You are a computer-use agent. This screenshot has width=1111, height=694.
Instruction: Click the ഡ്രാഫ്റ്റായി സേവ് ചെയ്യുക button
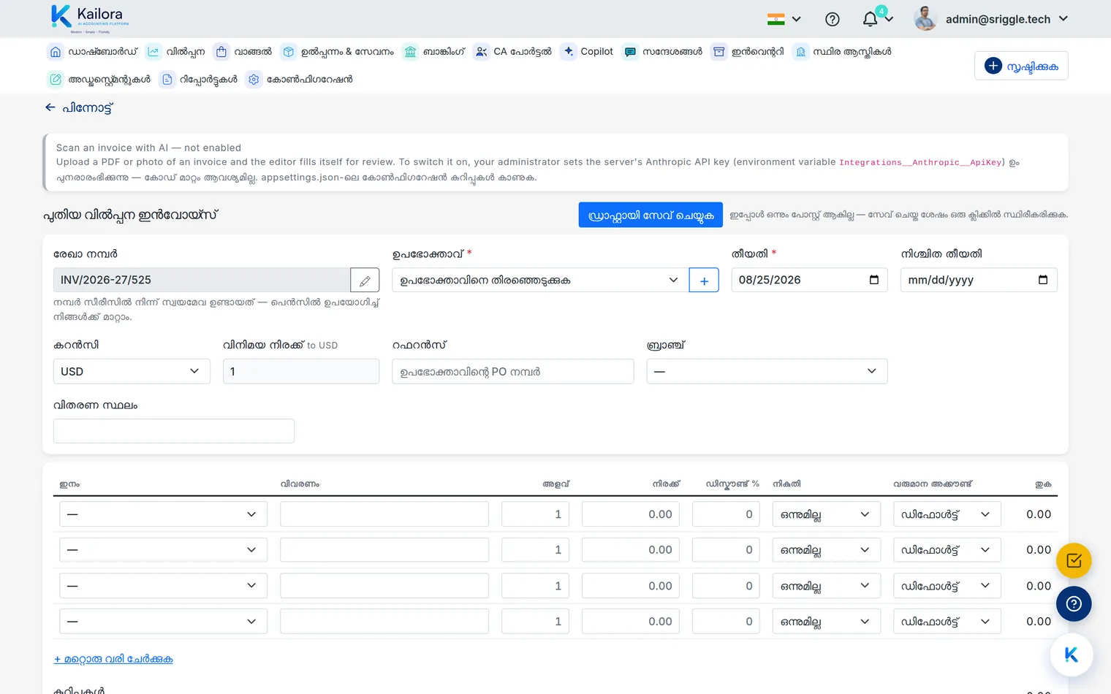pos(651,215)
